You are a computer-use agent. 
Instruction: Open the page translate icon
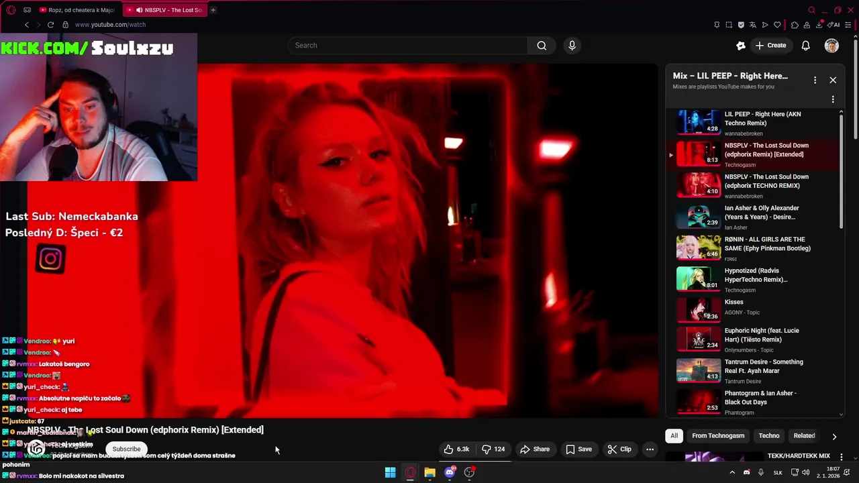[753, 25]
